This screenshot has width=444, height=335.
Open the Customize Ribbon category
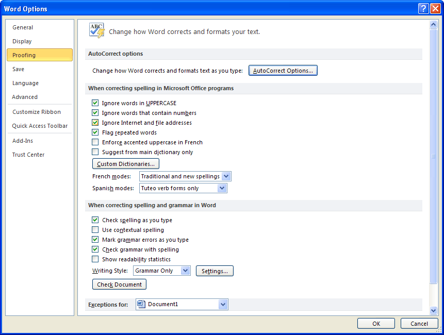pos(40,112)
